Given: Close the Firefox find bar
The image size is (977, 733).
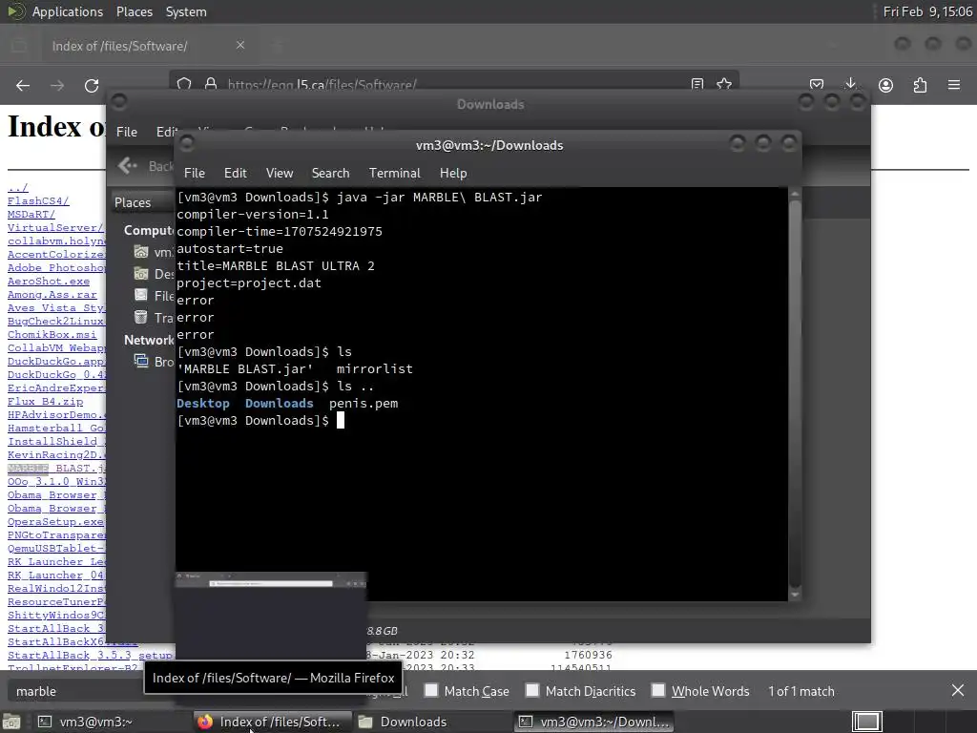Looking at the screenshot, I should pos(958,690).
